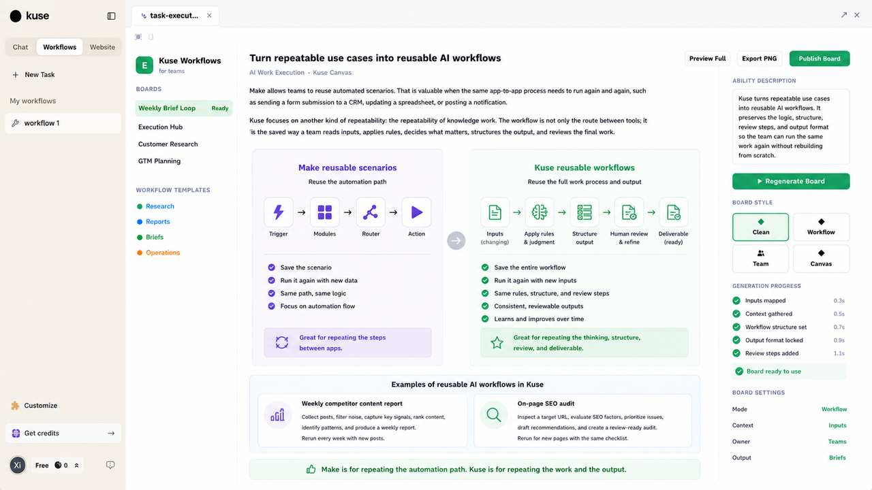Click the Workflow structure set check mark

pyautogui.click(x=736, y=327)
